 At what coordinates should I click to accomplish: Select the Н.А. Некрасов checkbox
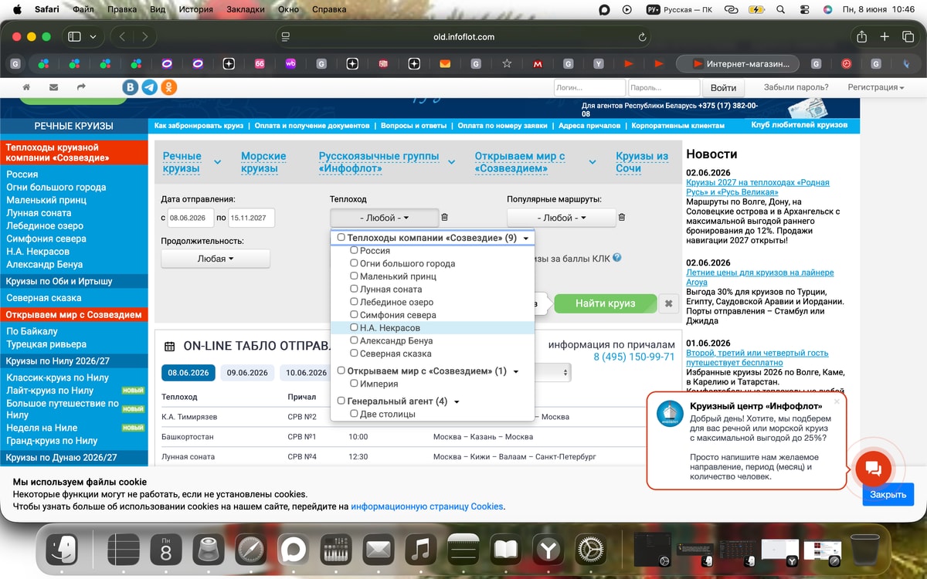coord(354,327)
